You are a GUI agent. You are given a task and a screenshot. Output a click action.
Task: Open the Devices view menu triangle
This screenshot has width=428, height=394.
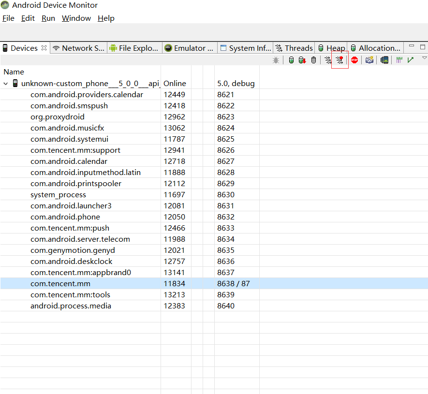pos(424,58)
